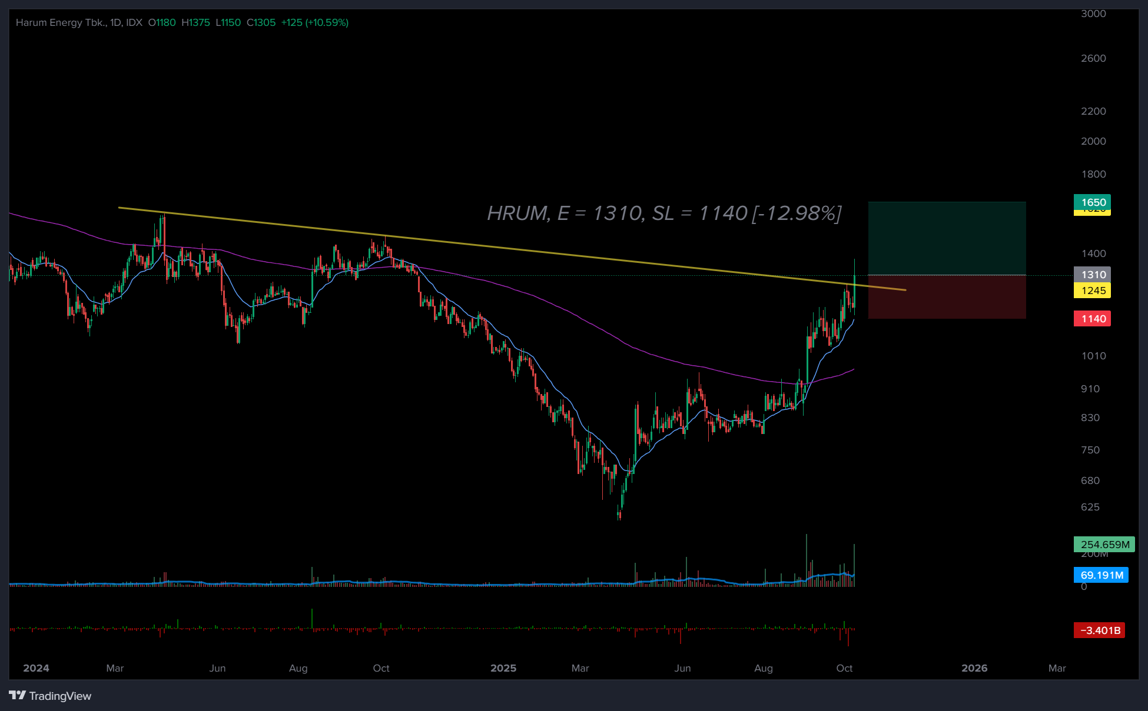Select the green profit target zone

[947, 238]
